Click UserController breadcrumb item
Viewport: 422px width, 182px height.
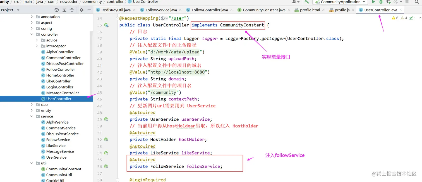[143, 2]
